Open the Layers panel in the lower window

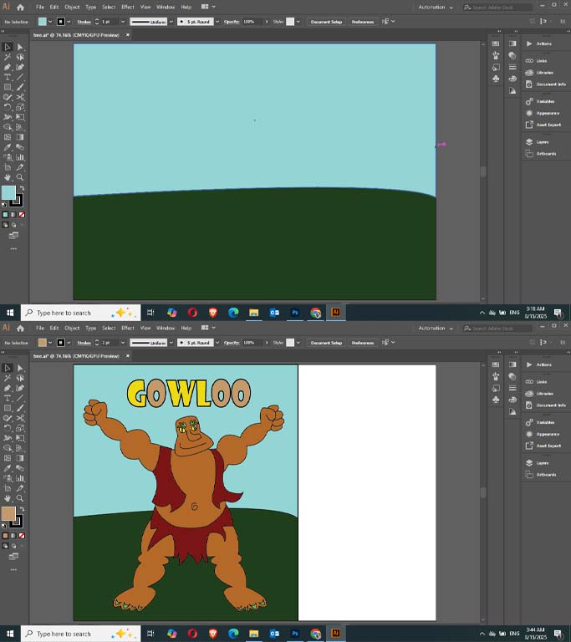point(542,462)
